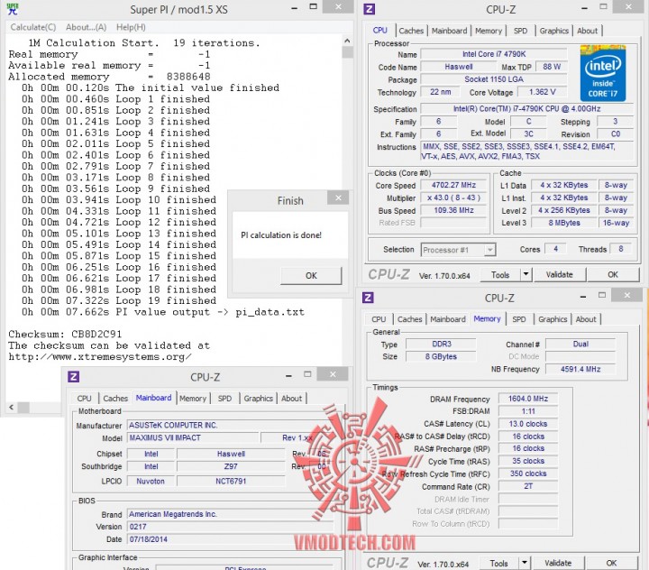The width and height of the screenshot is (649, 570).
Task: Click Validate in Memory CPU-Z window
Action: click(x=558, y=564)
